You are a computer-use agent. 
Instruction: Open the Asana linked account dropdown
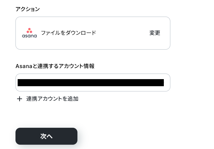click(x=93, y=83)
